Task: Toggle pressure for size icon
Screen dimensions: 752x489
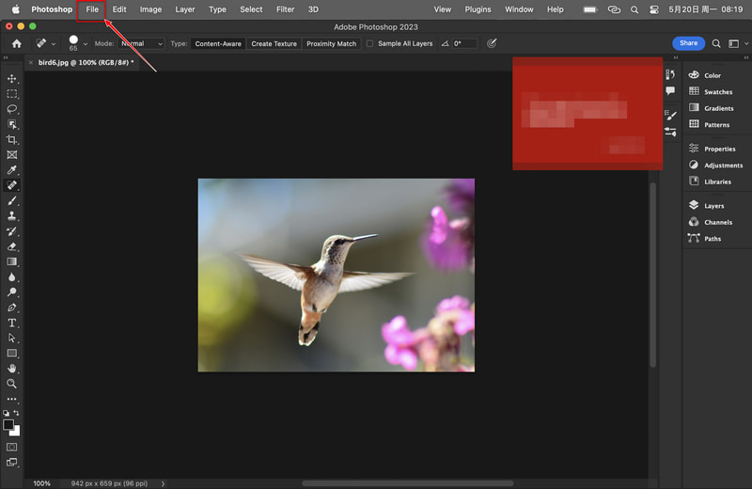Action: click(x=492, y=43)
